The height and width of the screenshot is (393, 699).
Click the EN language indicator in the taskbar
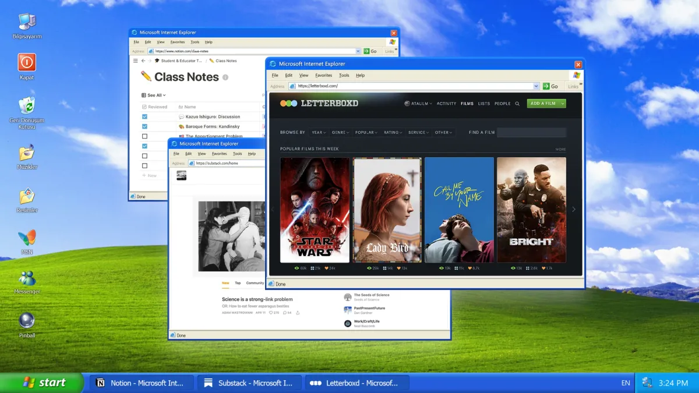pos(626,383)
